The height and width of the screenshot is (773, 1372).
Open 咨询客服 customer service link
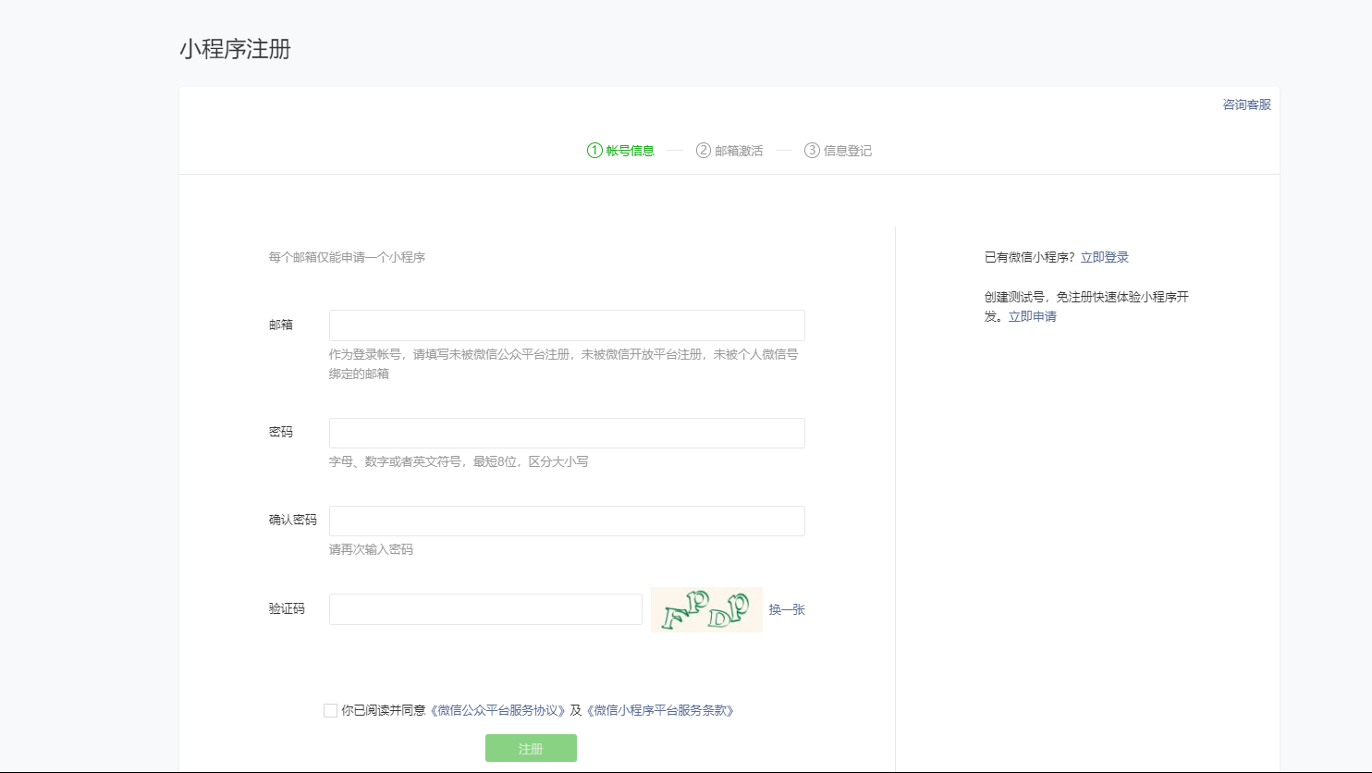[x=1247, y=104]
